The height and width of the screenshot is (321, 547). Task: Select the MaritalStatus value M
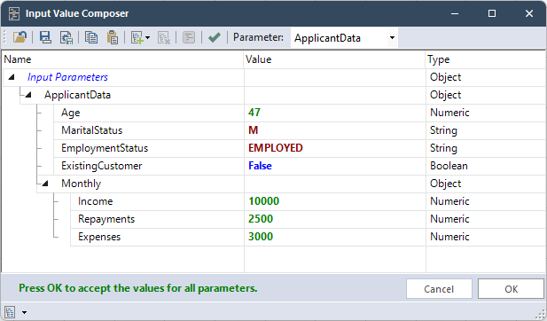(253, 130)
